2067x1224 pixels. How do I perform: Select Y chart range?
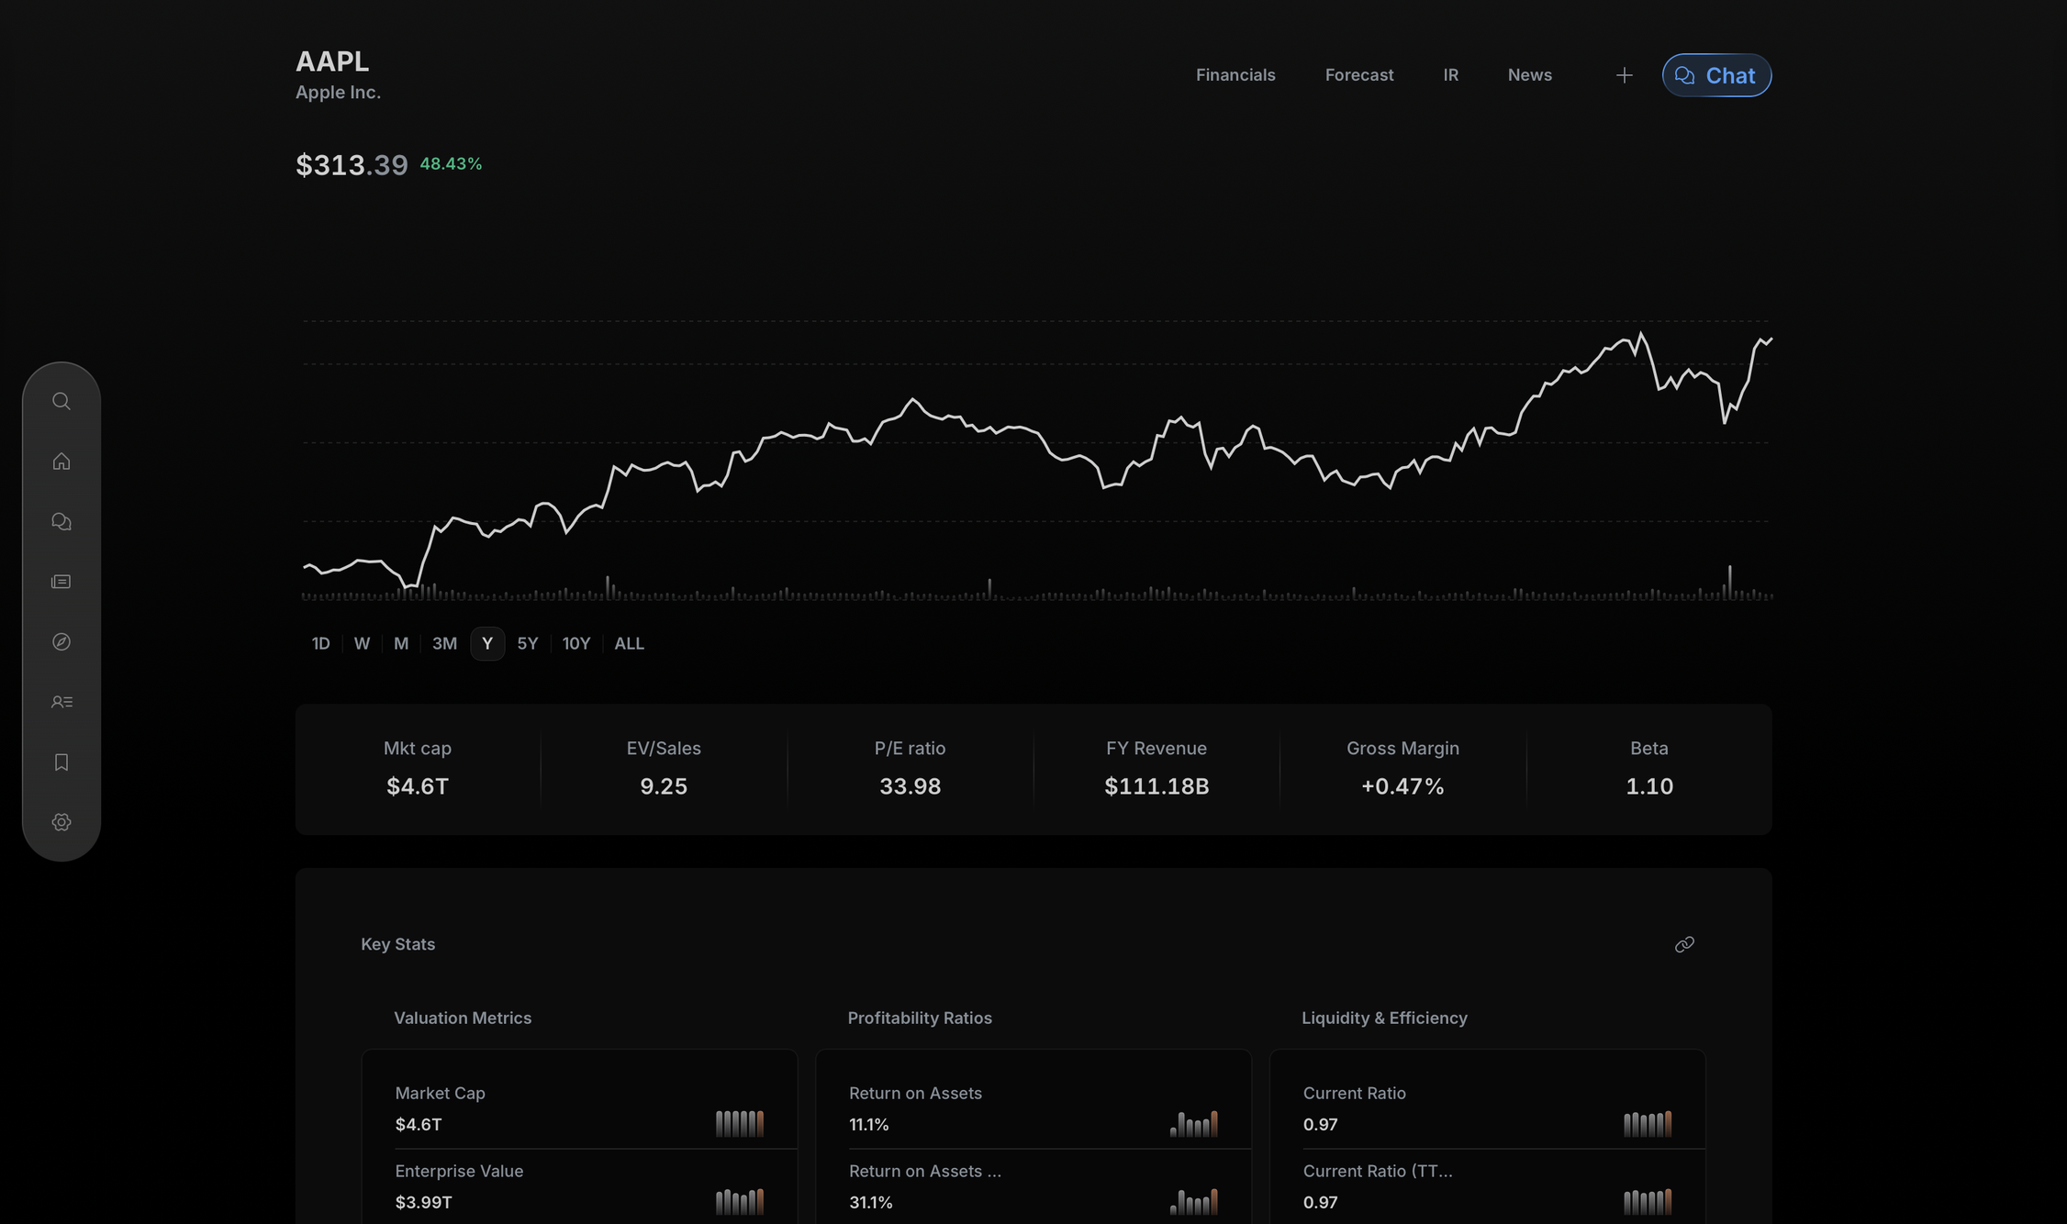(x=487, y=644)
